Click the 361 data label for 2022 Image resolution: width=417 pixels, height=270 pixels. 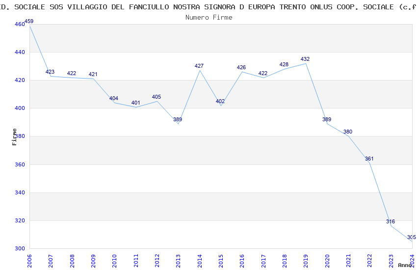pyautogui.click(x=369, y=159)
